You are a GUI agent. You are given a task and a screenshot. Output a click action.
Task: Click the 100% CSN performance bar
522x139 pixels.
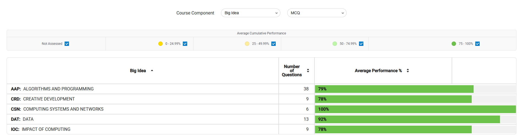coord(415,109)
